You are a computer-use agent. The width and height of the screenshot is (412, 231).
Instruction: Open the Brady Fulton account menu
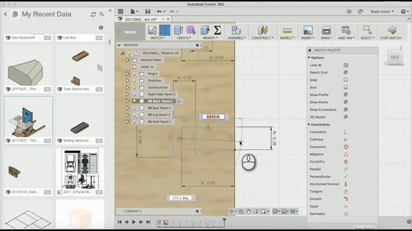tap(382, 12)
